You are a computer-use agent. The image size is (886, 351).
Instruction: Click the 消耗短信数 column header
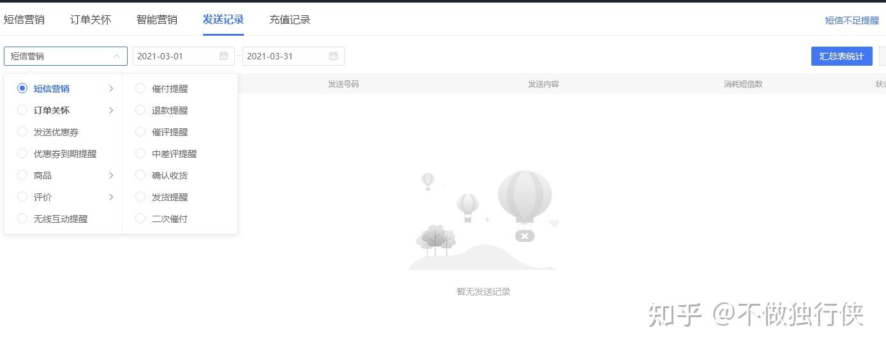(743, 84)
